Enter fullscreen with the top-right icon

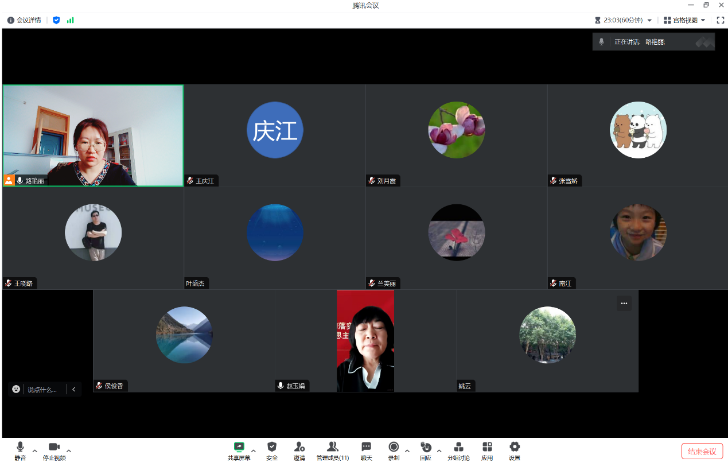click(721, 20)
